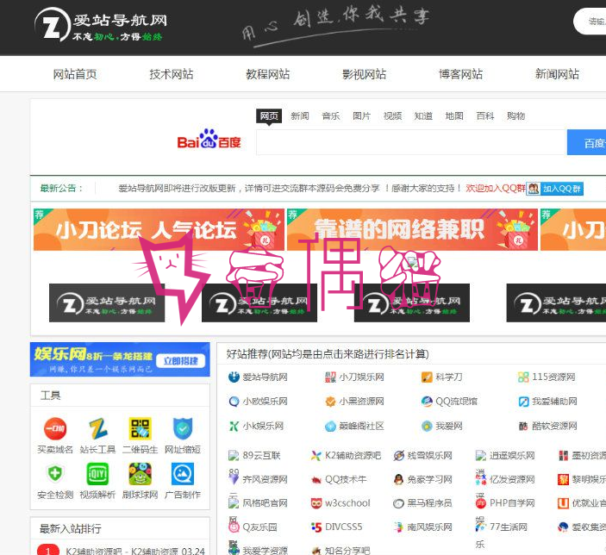
Task: Open the 77生活网 link
Action: click(x=509, y=527)
